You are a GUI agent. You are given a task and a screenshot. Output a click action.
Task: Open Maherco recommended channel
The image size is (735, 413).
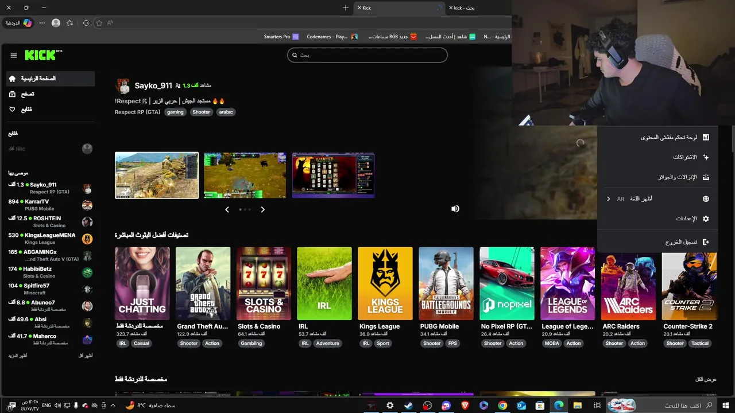(51, 339)
